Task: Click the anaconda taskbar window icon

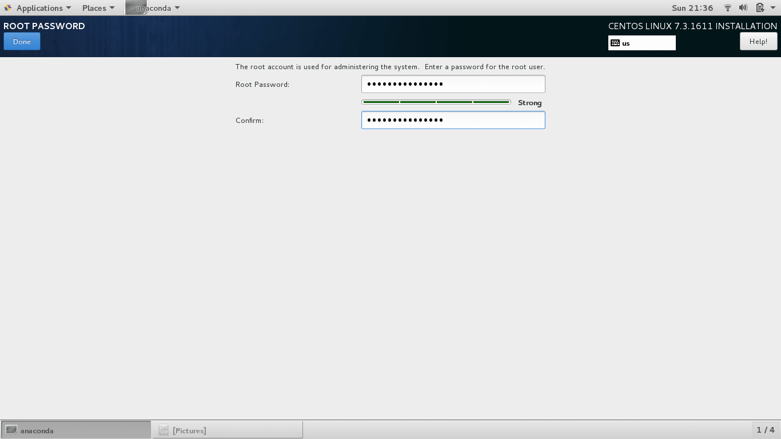Action: coord(11,430)
